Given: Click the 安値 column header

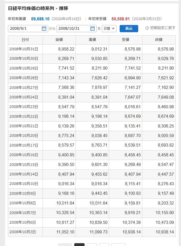Looking at the screenshot, I should tap(126, 40).
